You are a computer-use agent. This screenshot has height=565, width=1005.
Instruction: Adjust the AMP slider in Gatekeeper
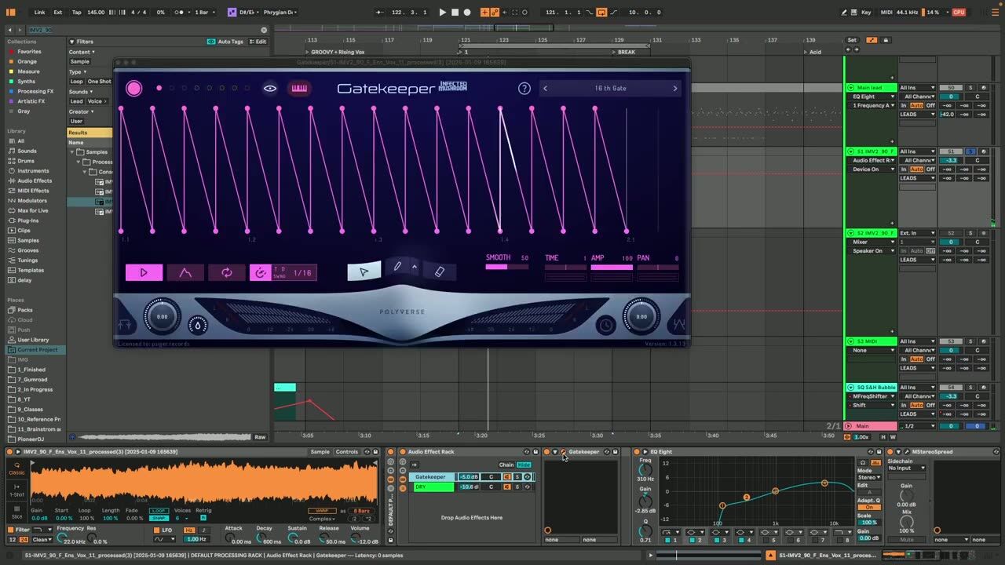click(x=612, y=268)
